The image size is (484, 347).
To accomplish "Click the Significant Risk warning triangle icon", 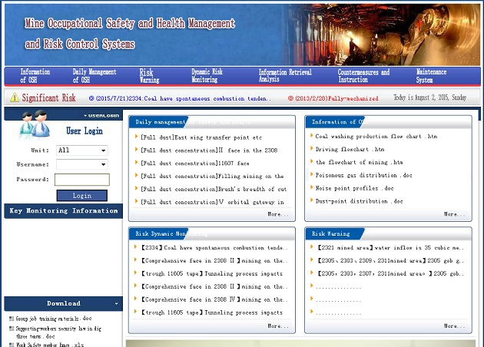I will click(x=14, y=97).
